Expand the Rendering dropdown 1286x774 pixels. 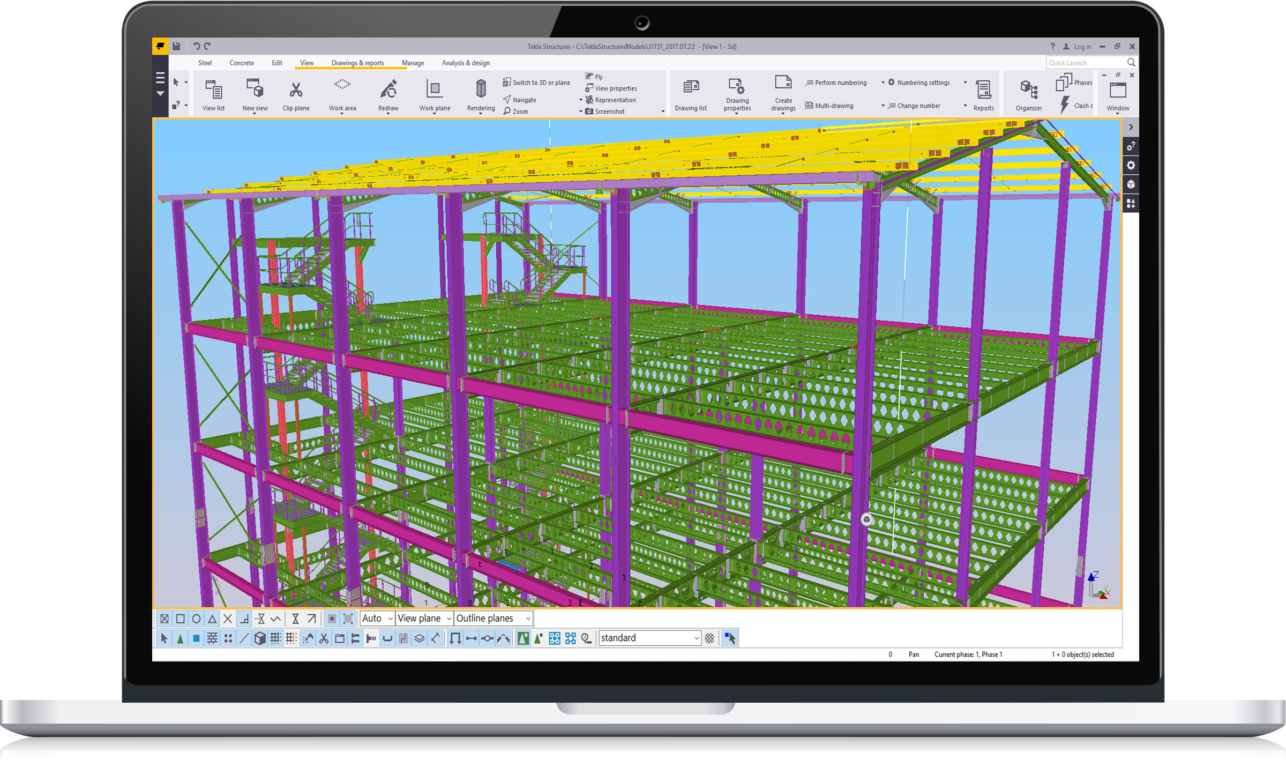pos(481,114)
